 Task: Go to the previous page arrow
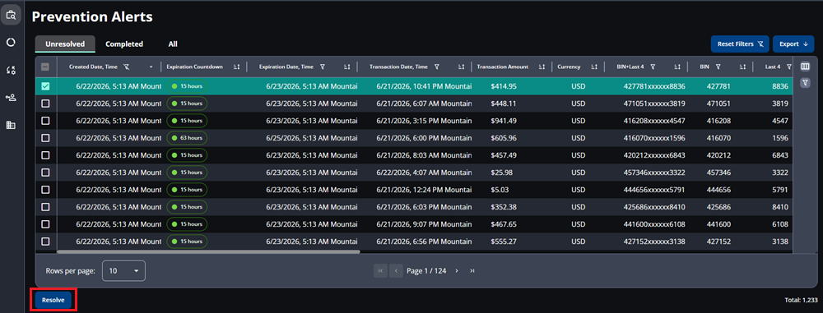coord(397,270)
